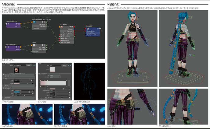Open the braid close-up rig image

pos(183,106)
